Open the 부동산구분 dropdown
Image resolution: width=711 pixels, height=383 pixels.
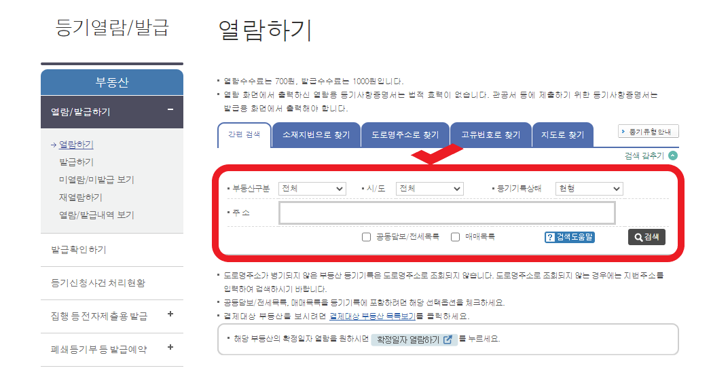[312, 189]
